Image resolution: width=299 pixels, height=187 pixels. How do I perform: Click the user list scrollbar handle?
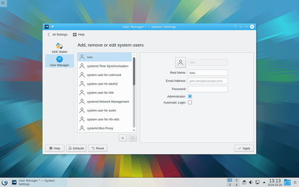coord(134,71)
